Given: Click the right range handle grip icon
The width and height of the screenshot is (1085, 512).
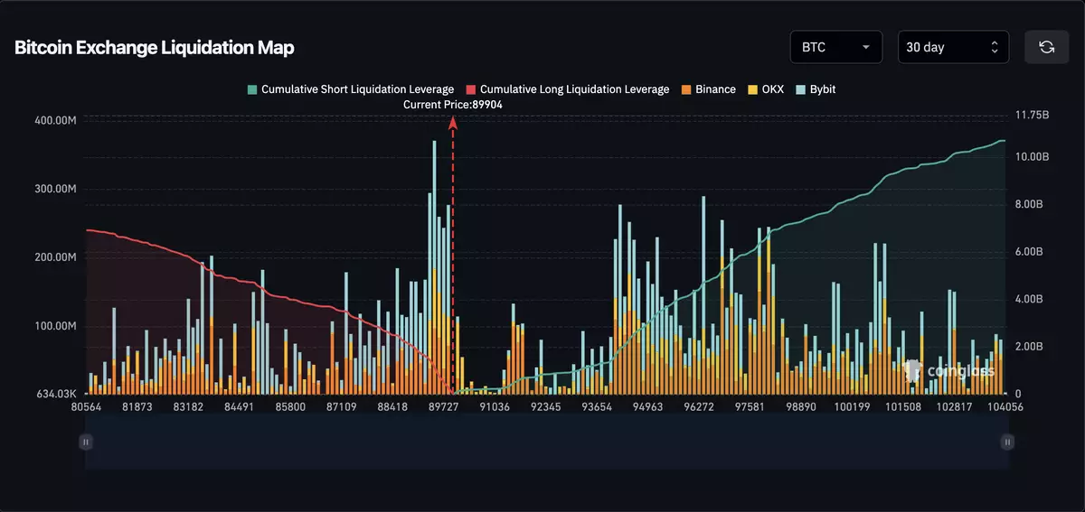Looking at the screenshot, I should click(x=1007, y=442).
